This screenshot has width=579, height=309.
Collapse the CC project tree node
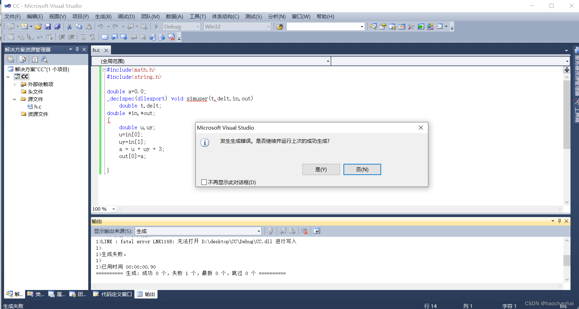[8, 77]
